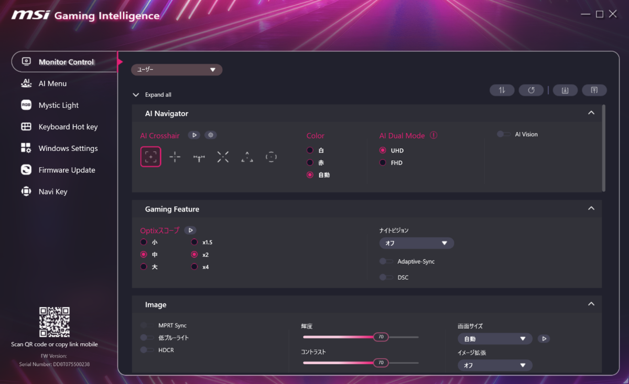Select the 自動 crosshair color
629x384 pixels.
pyautogui.click(x=310, y=175)
